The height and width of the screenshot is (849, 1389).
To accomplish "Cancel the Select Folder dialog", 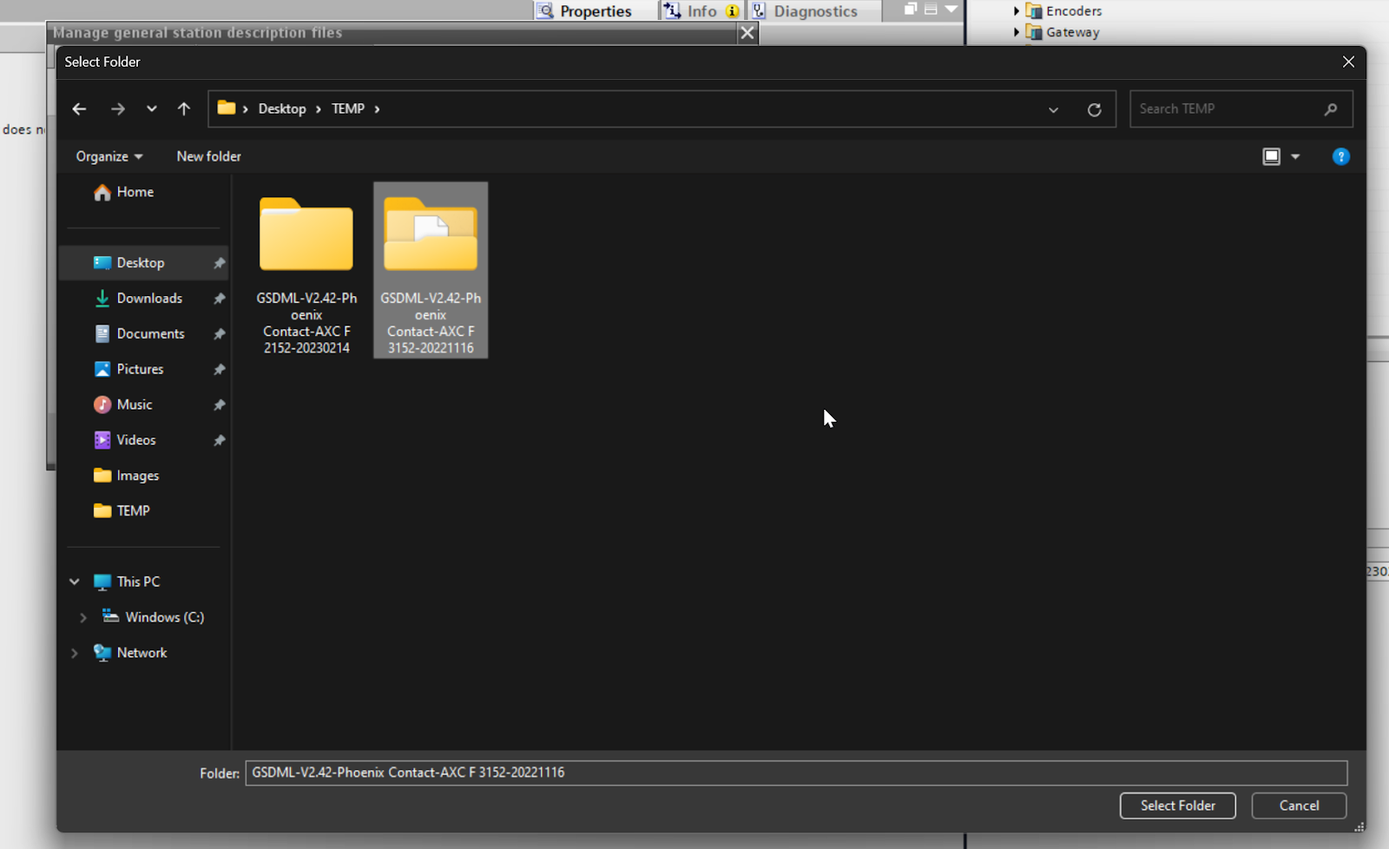I will (1299, 806).
